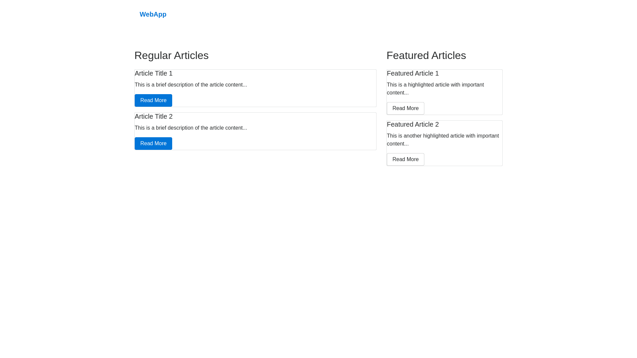Select the Featured Article 2 heading
Image resolution: width=637 pixels, height=358 pixels.
point(413,124)
